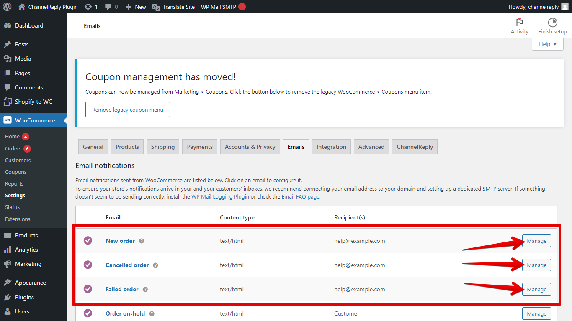
Task: Switch to the Shipping settings tab
Action: [x=163, y=147]
